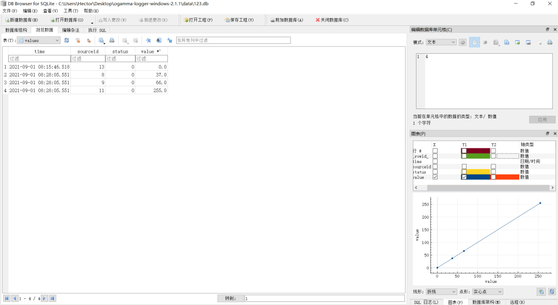The height and width of the screenshot is (305, 558).
Task: Uncheck X axis box for value row
Action: click(x=435, y=177)
